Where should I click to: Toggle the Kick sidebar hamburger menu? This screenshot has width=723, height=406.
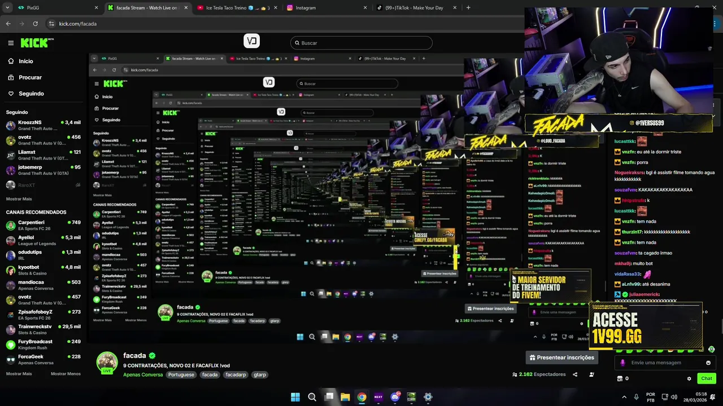pyautogui.click(x=11, y=43)
